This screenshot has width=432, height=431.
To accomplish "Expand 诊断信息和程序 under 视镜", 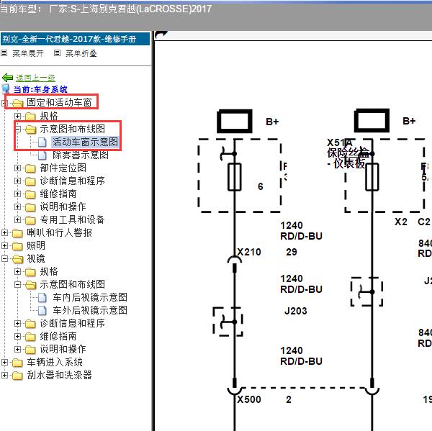I will (17, 323).
